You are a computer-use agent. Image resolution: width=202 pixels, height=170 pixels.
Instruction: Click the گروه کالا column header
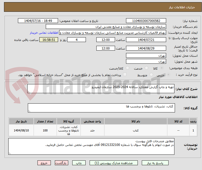[68, 121]
